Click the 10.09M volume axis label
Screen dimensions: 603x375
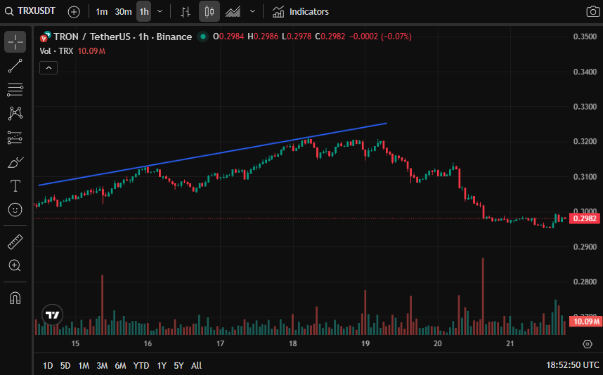point(585,321)
